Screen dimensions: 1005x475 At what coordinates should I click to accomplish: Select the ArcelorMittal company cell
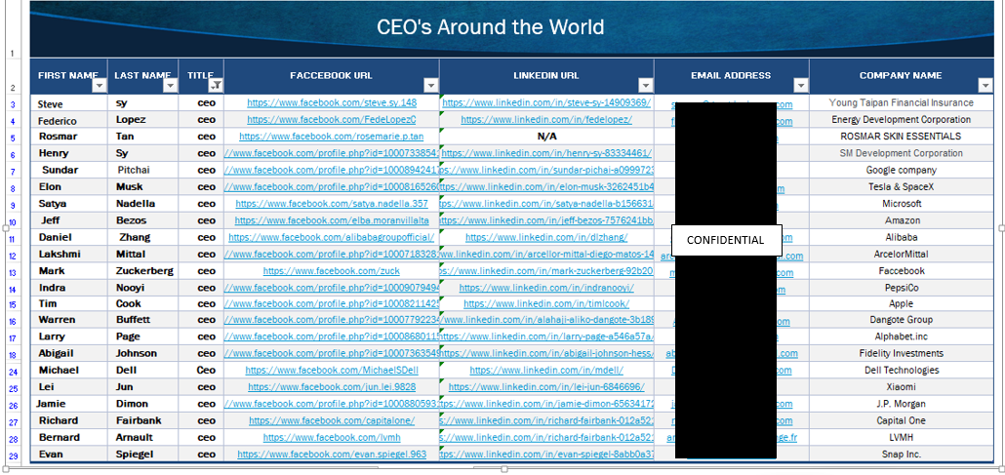coord(901,254)
